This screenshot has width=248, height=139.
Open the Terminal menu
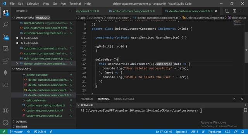[75, 3]
